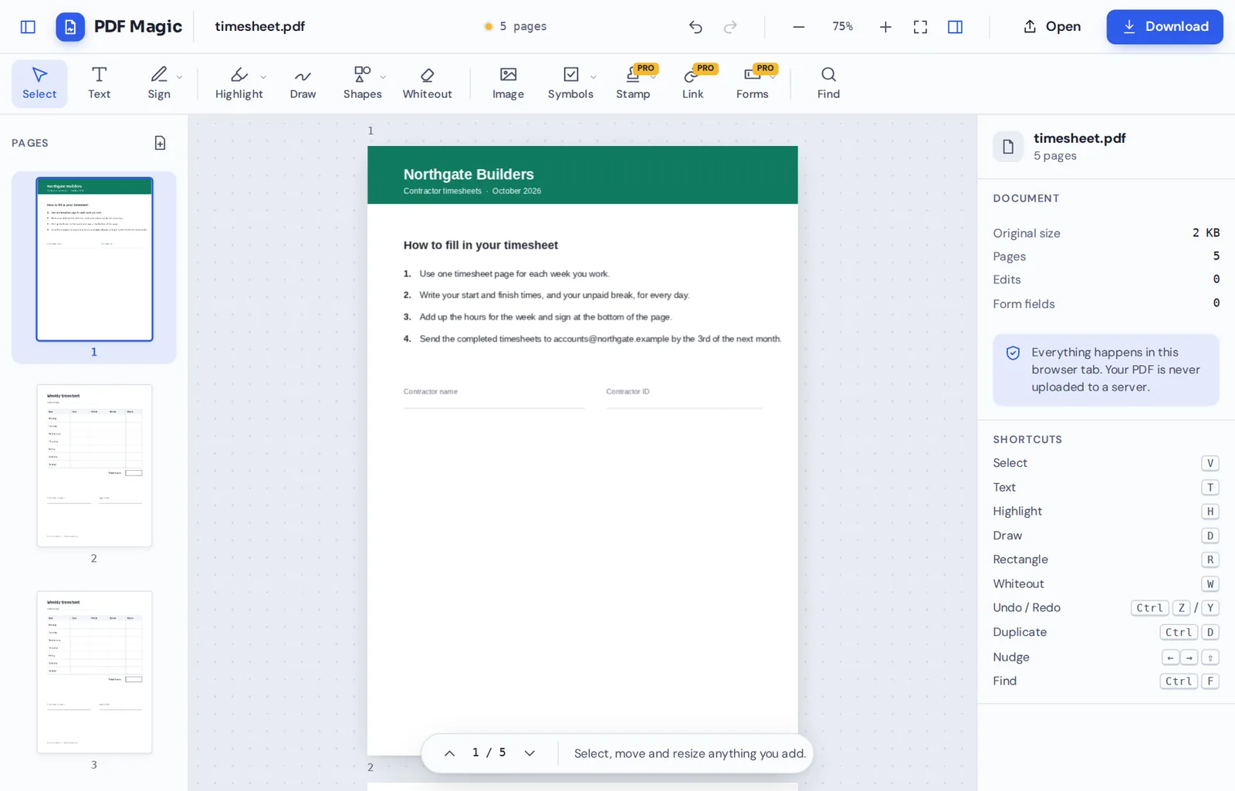Image resolution: width=1235 pixels, height=791 pixels.
Task: Expand the Sign tool options arrow
Action: (180, 77)
